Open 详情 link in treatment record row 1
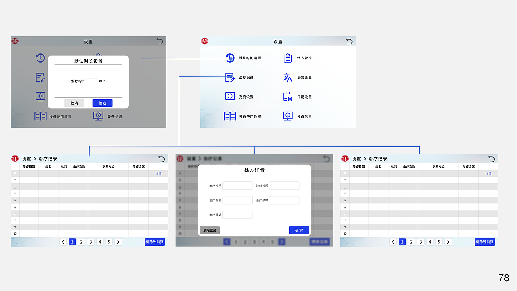Viewport: 517px width, 291px height. 158,173
